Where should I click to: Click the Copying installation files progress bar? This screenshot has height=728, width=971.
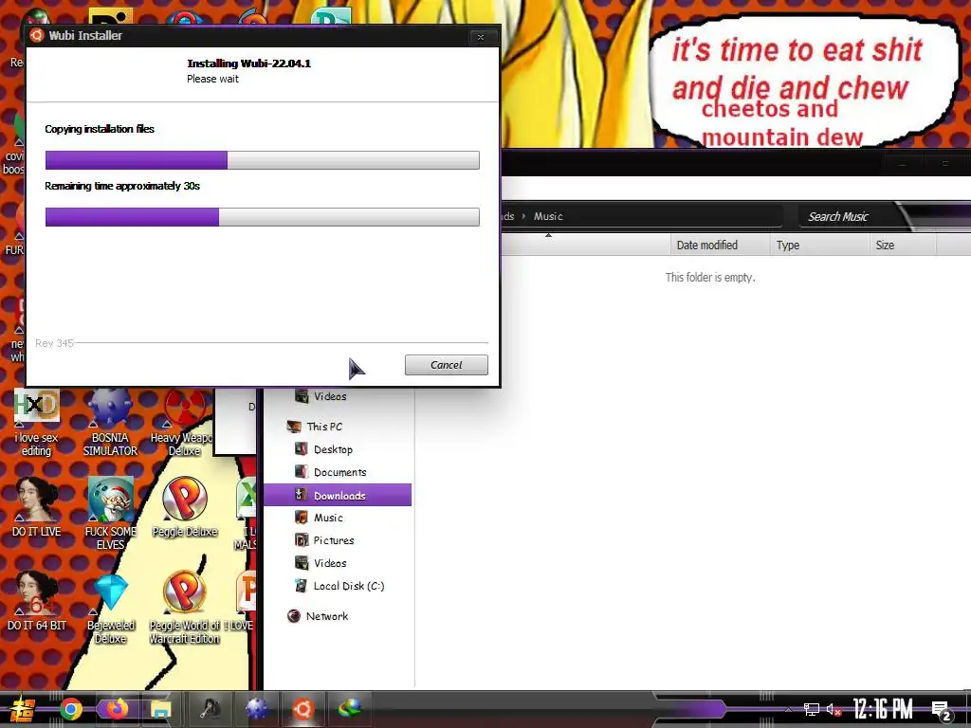pyautogui.click(x=262, y=159)
